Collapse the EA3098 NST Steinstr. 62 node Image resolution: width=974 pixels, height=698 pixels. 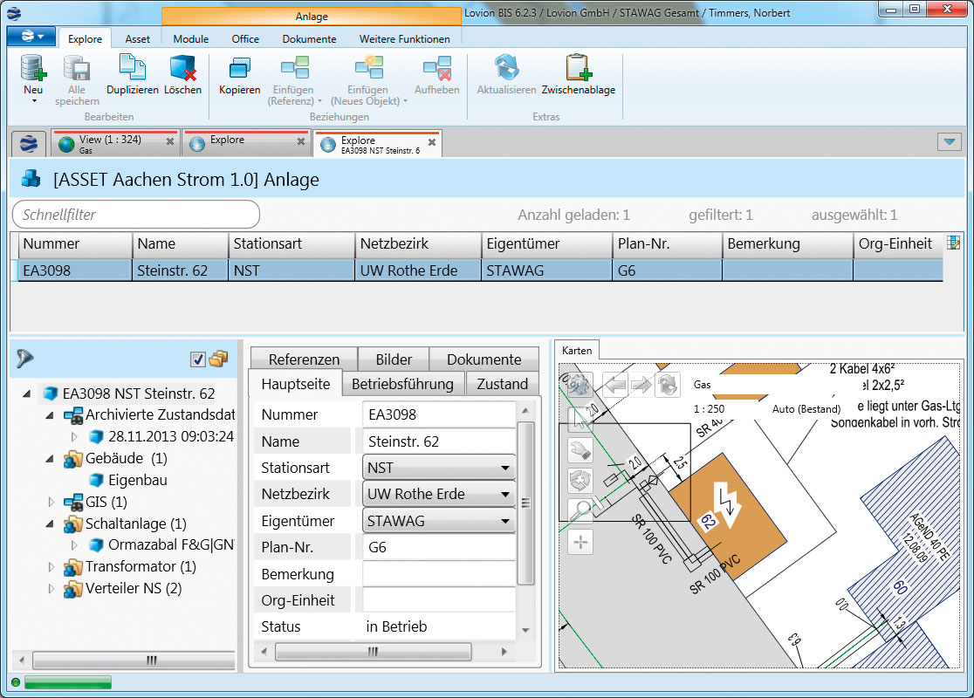pyautogui.click(x=27, y=393)
